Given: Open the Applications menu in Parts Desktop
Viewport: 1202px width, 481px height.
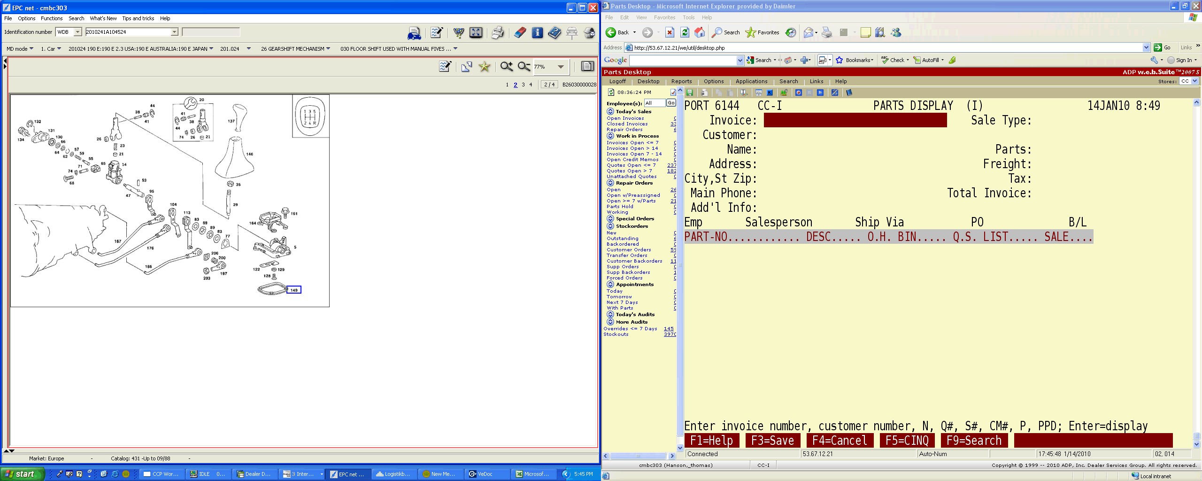Looking at the screenshot, I should (751, 81).
